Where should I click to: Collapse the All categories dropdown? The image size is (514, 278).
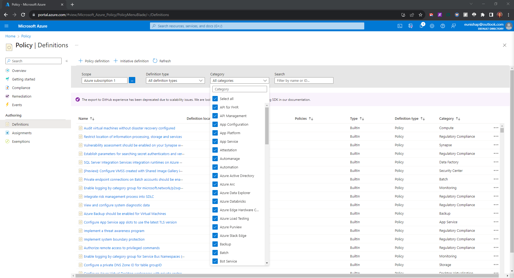(x=239, y=80)
